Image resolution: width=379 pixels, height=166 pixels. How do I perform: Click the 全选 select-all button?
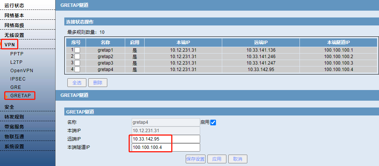point(76,82)
